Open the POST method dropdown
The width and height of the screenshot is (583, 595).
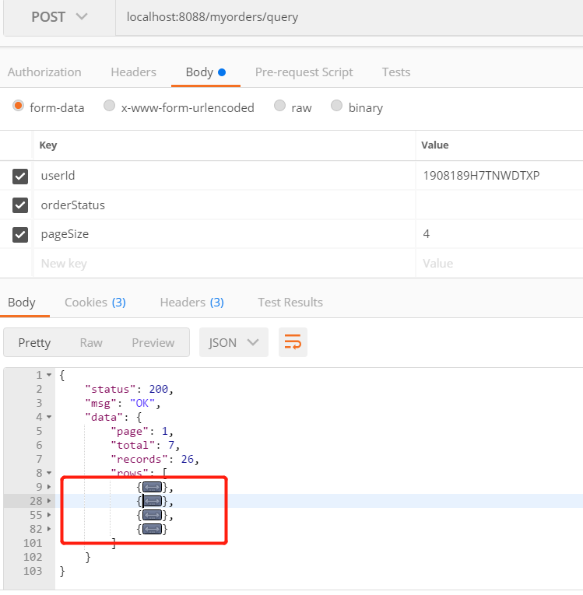tap(59, 17)
